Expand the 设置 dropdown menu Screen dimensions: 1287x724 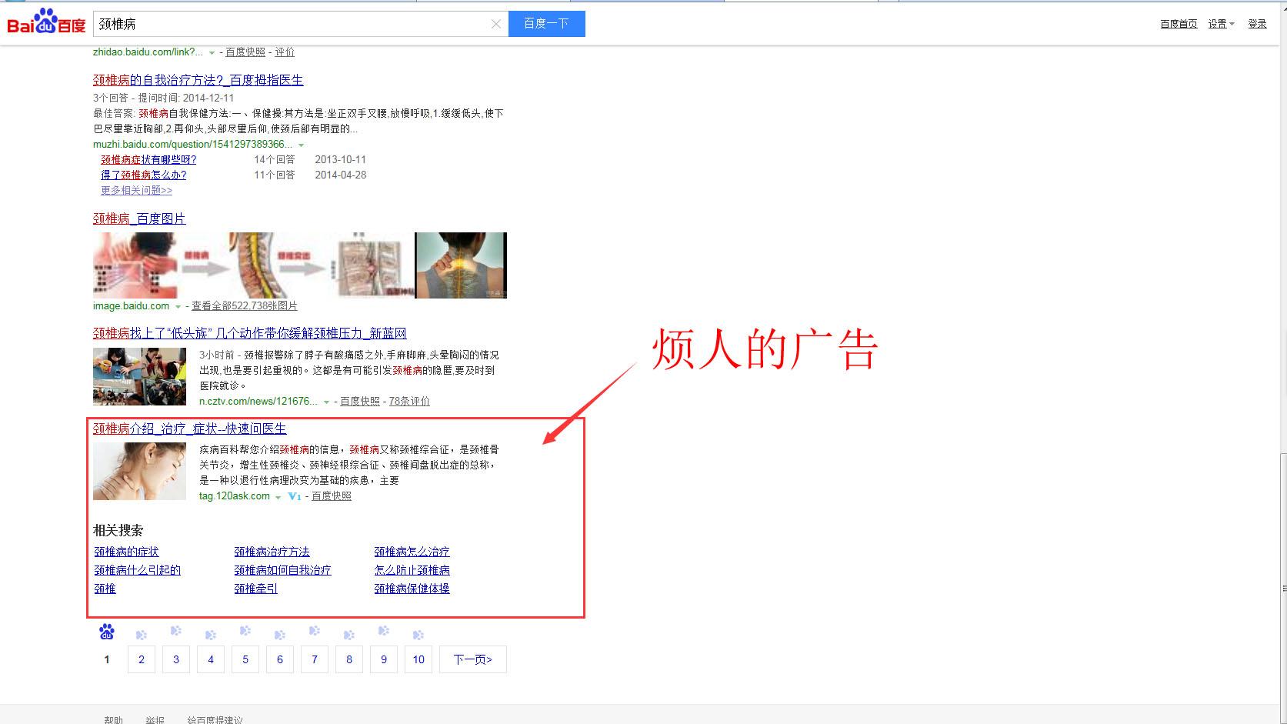[x=1221, y=24]
